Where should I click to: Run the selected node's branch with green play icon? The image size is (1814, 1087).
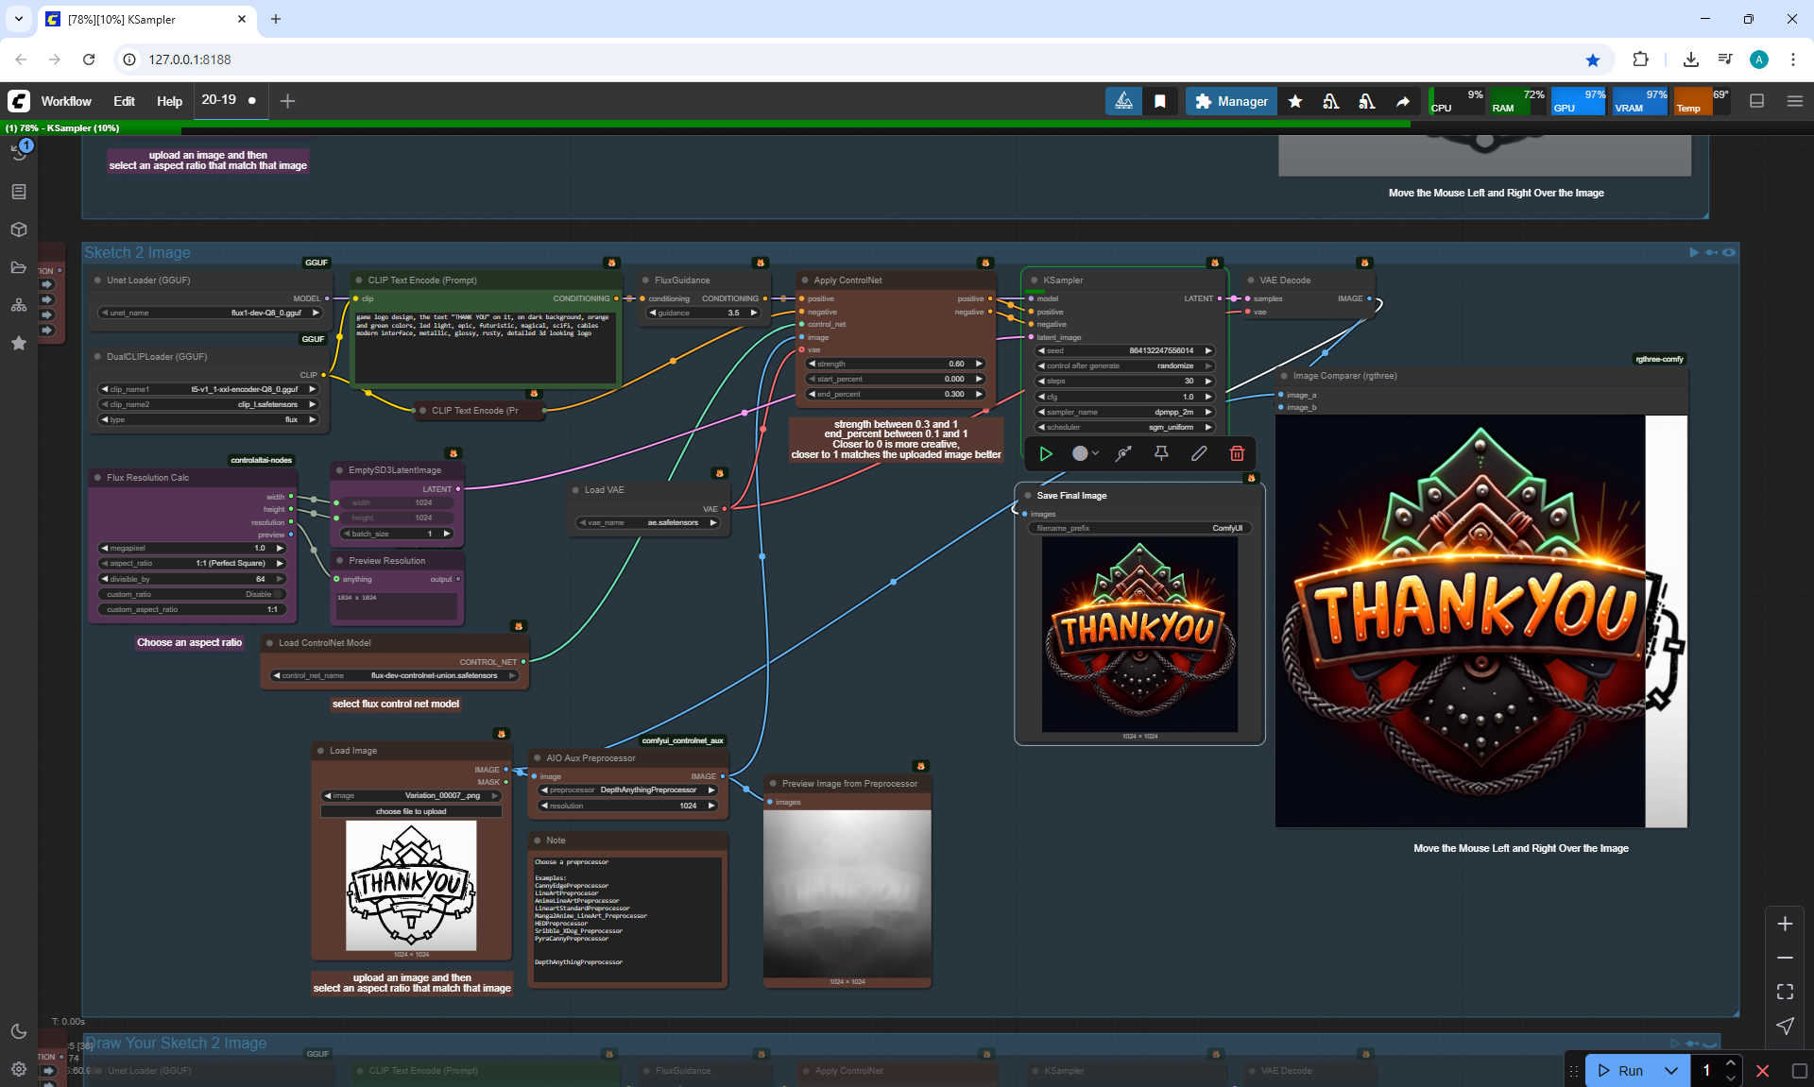tap(1046, 453)
